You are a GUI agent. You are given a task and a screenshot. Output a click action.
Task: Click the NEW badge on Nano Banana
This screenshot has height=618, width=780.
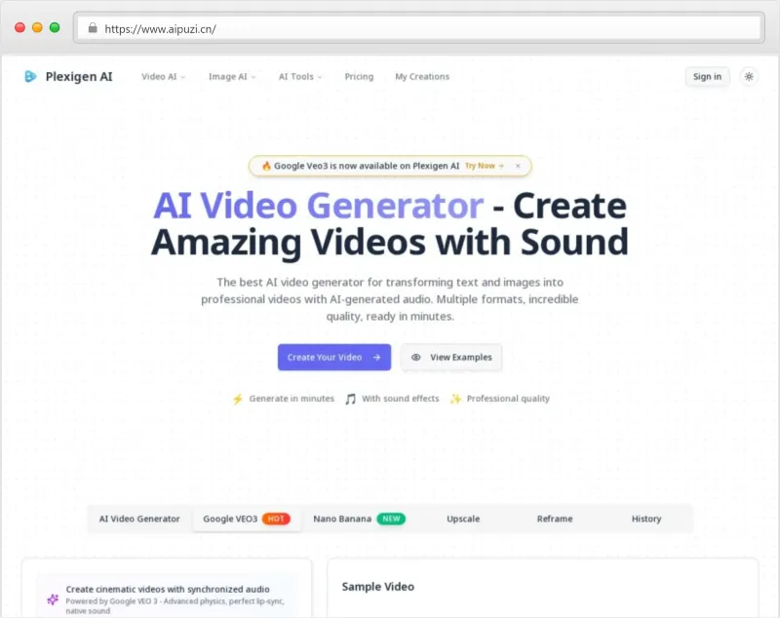392,519
